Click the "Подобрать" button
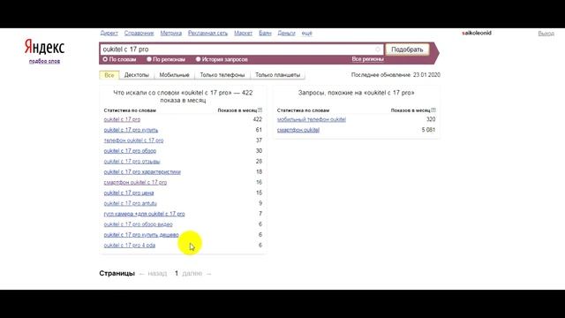Image resolution: width=565 pixels, height=318 pixels. click(407, 49)
